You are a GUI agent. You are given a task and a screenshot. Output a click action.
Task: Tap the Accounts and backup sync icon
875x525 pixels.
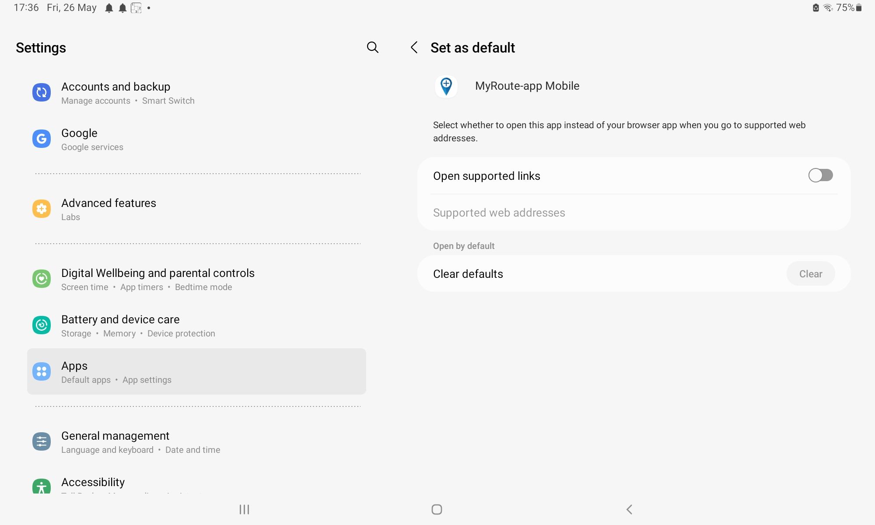tap(42, 93)
